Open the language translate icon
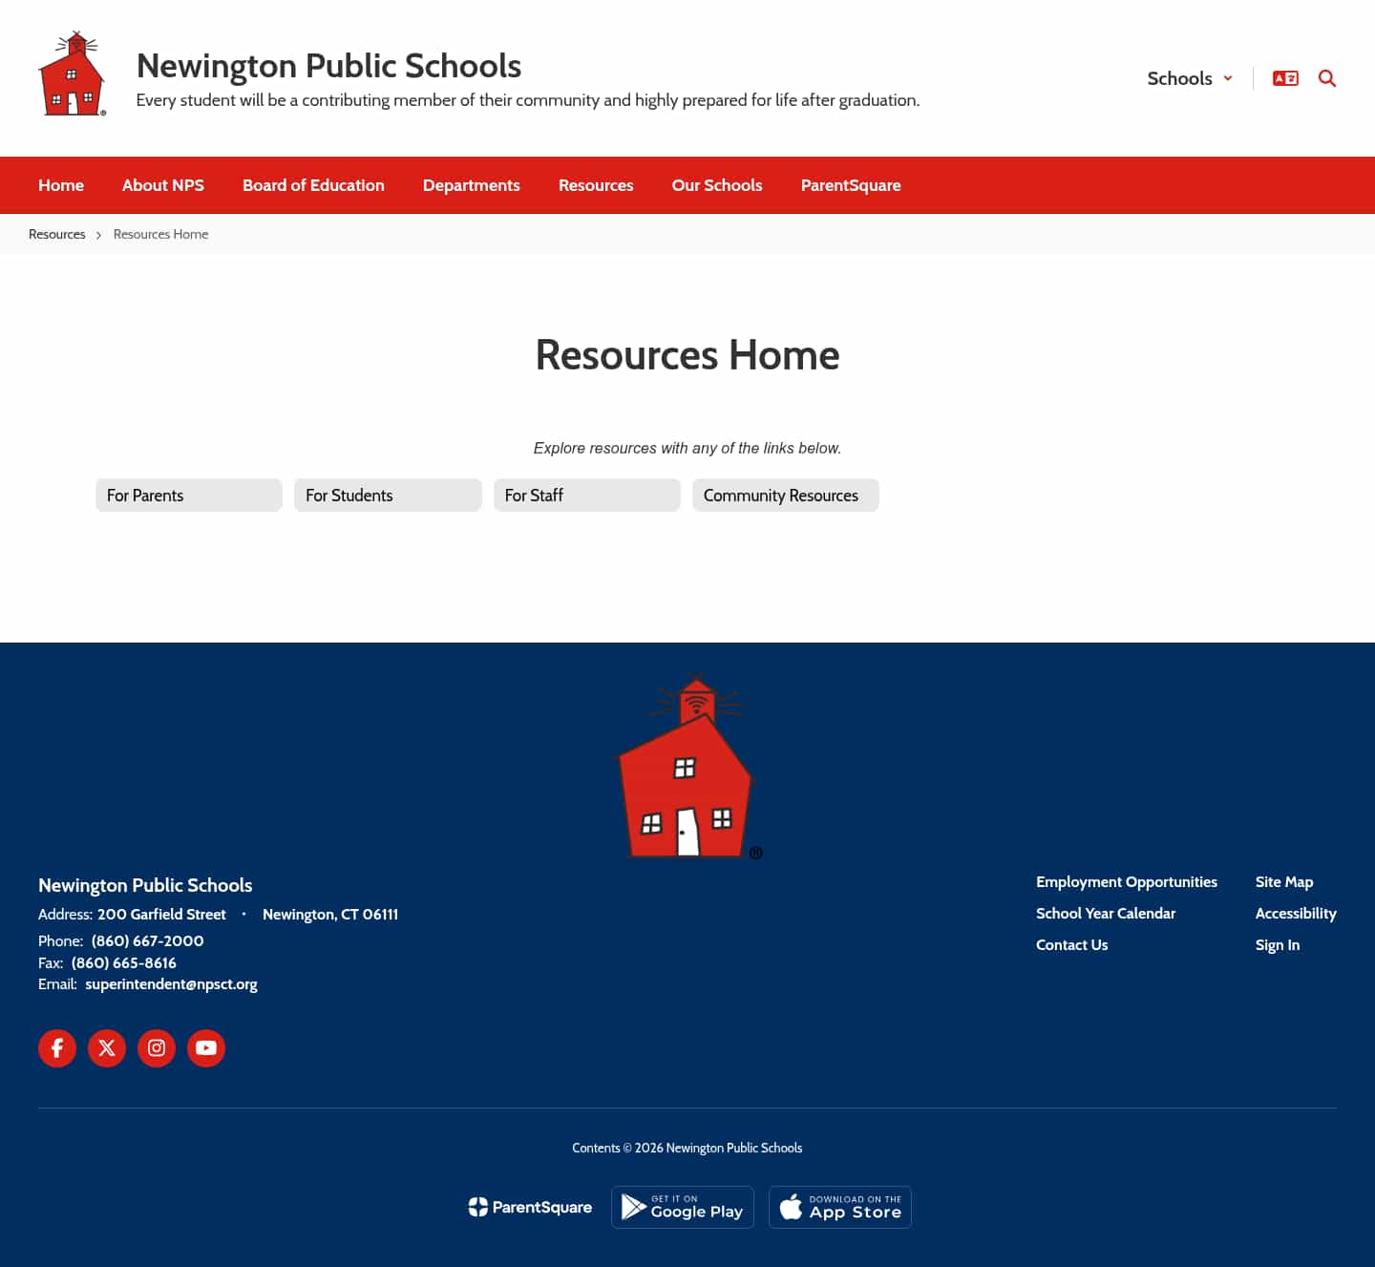Screen dimensions: 1375x1267 click(1285, 78)
